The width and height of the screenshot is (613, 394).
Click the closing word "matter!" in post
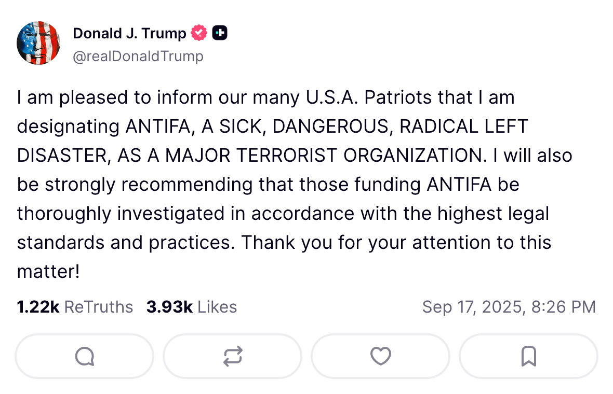pyautogui.click(x=48, y=272)
